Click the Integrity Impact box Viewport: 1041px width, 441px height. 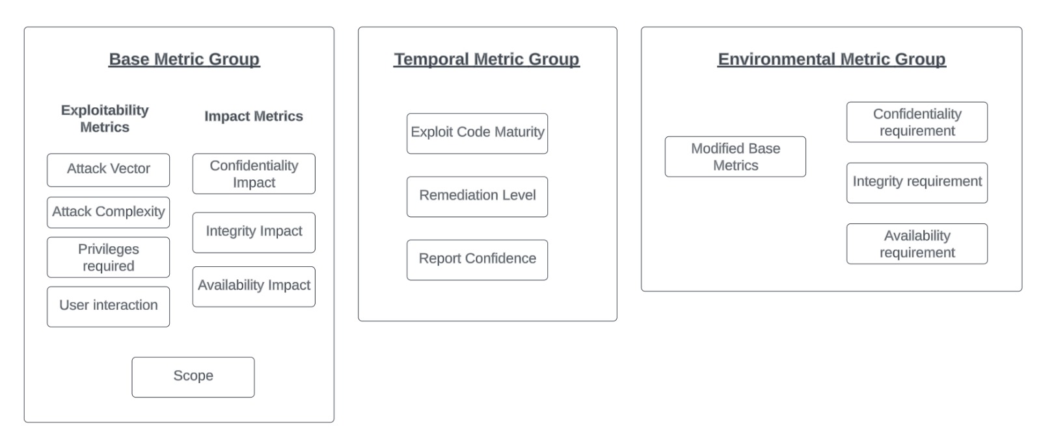click(x=254, y=233)
